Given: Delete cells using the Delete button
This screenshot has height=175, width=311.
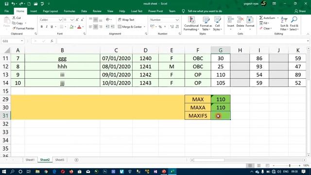Looking at the screenshot, I should tap(240, 24).
